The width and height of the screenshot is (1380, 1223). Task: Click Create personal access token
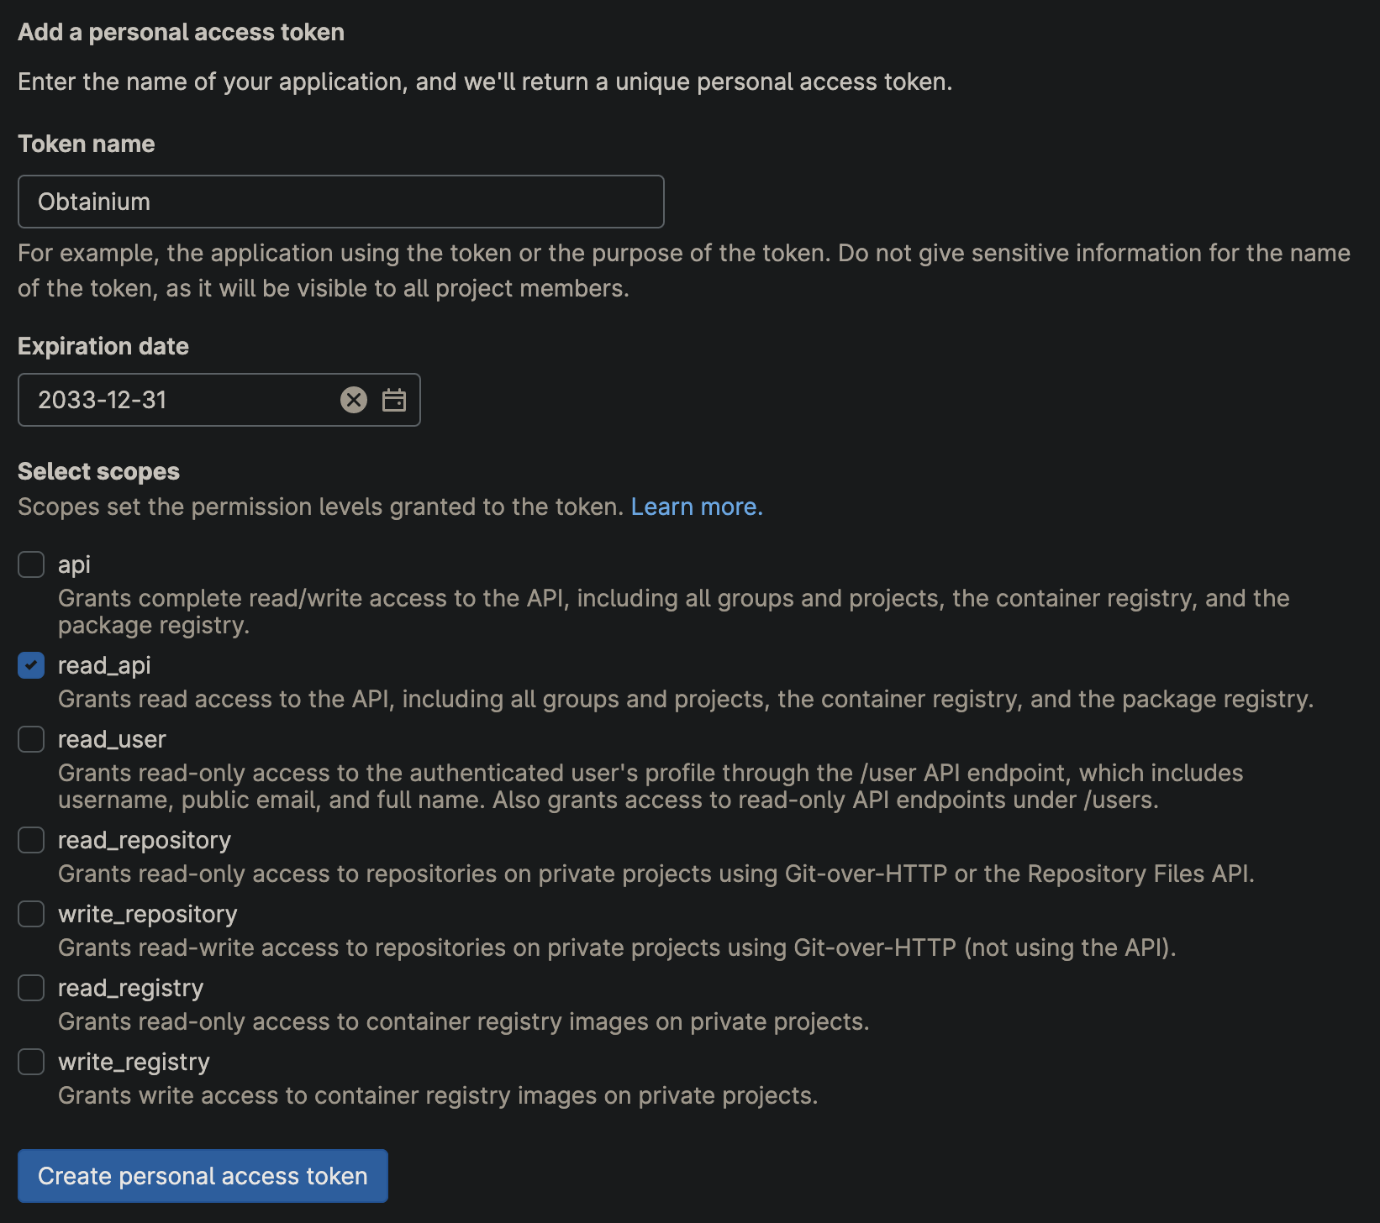(x=202, y=1175)
